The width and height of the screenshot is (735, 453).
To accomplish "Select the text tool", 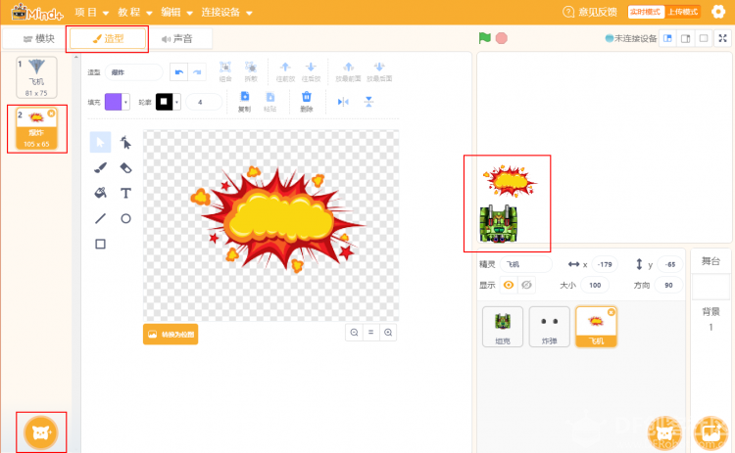I will [125, 193].
